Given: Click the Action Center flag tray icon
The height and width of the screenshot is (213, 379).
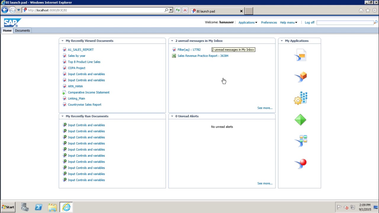Looking at the screenshot, I should point(339,207).
